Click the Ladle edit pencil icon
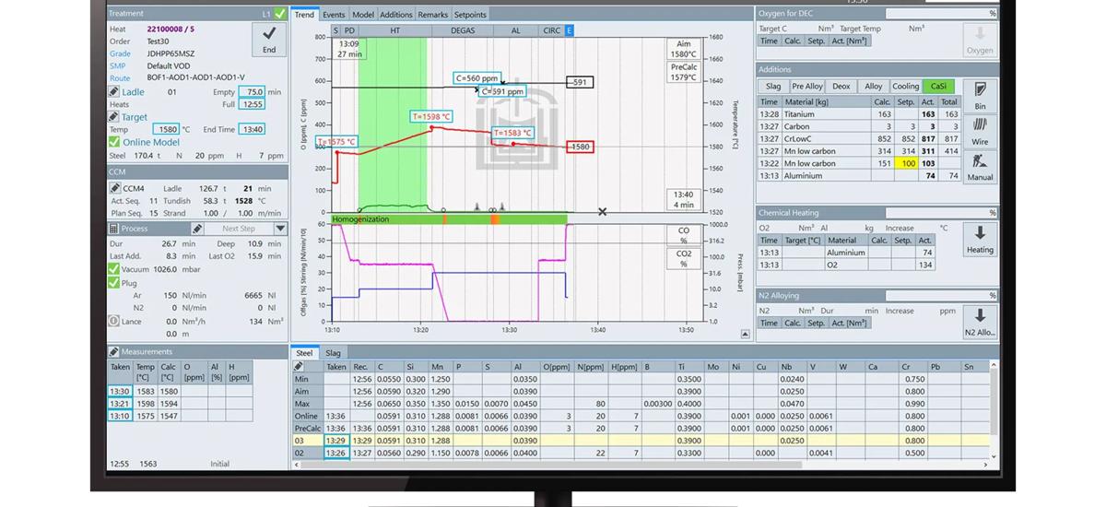 tap(114, 92)
